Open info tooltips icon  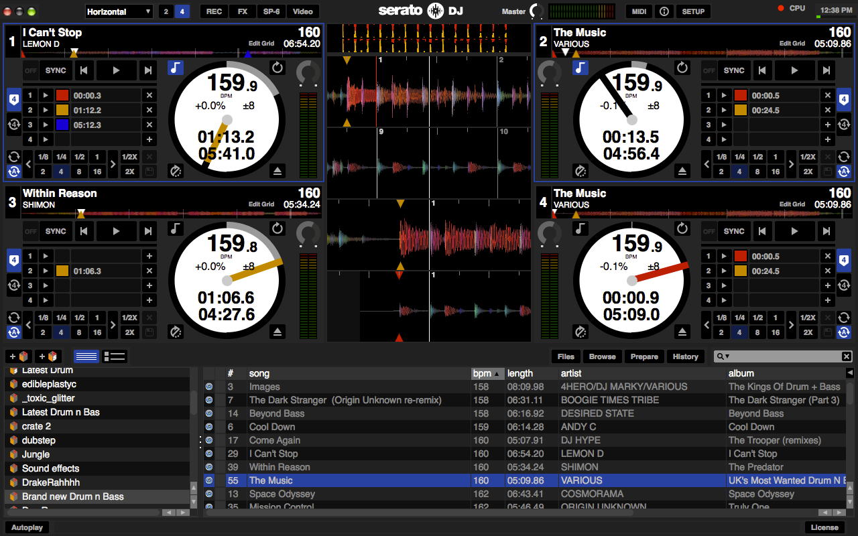pyautogui.click(x=664, y=11)
